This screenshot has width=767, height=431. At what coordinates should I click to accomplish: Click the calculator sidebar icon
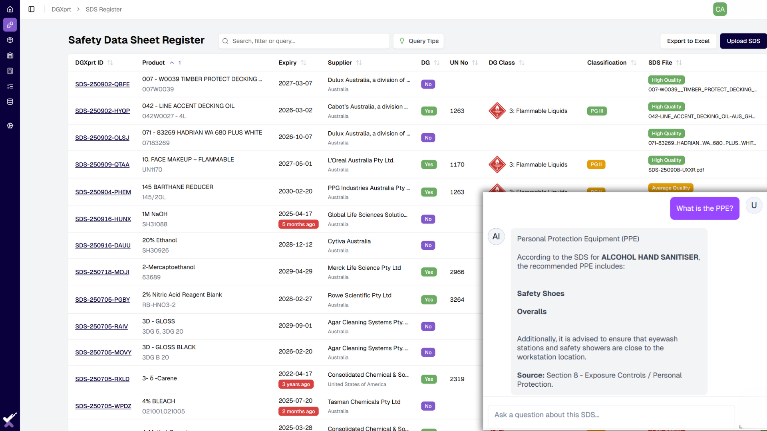(10, 71)
